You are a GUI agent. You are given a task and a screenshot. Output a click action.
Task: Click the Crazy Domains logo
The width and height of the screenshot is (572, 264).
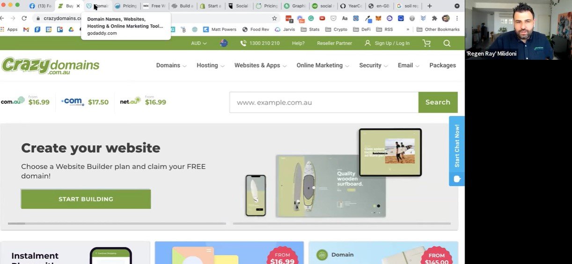click(50, 66)
